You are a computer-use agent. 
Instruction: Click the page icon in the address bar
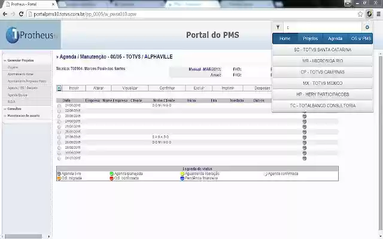click(x=31, y=14)
